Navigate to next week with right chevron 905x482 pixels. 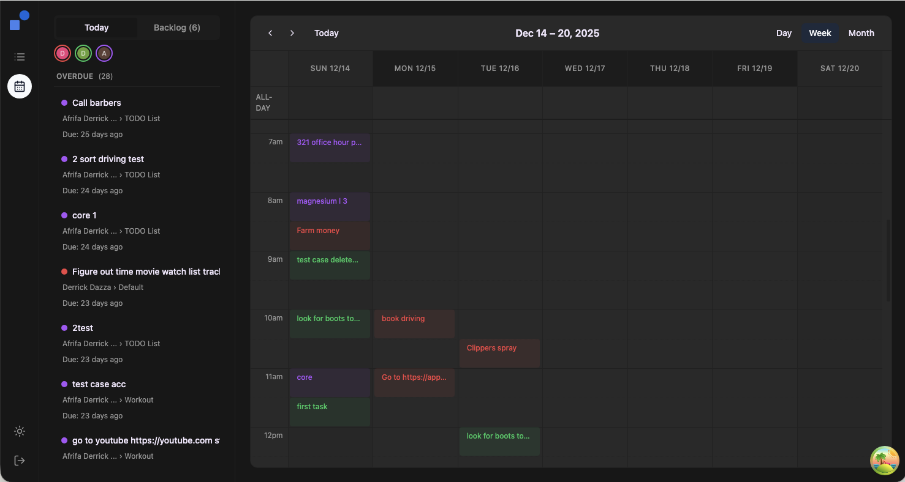click(x=292, y=32)
